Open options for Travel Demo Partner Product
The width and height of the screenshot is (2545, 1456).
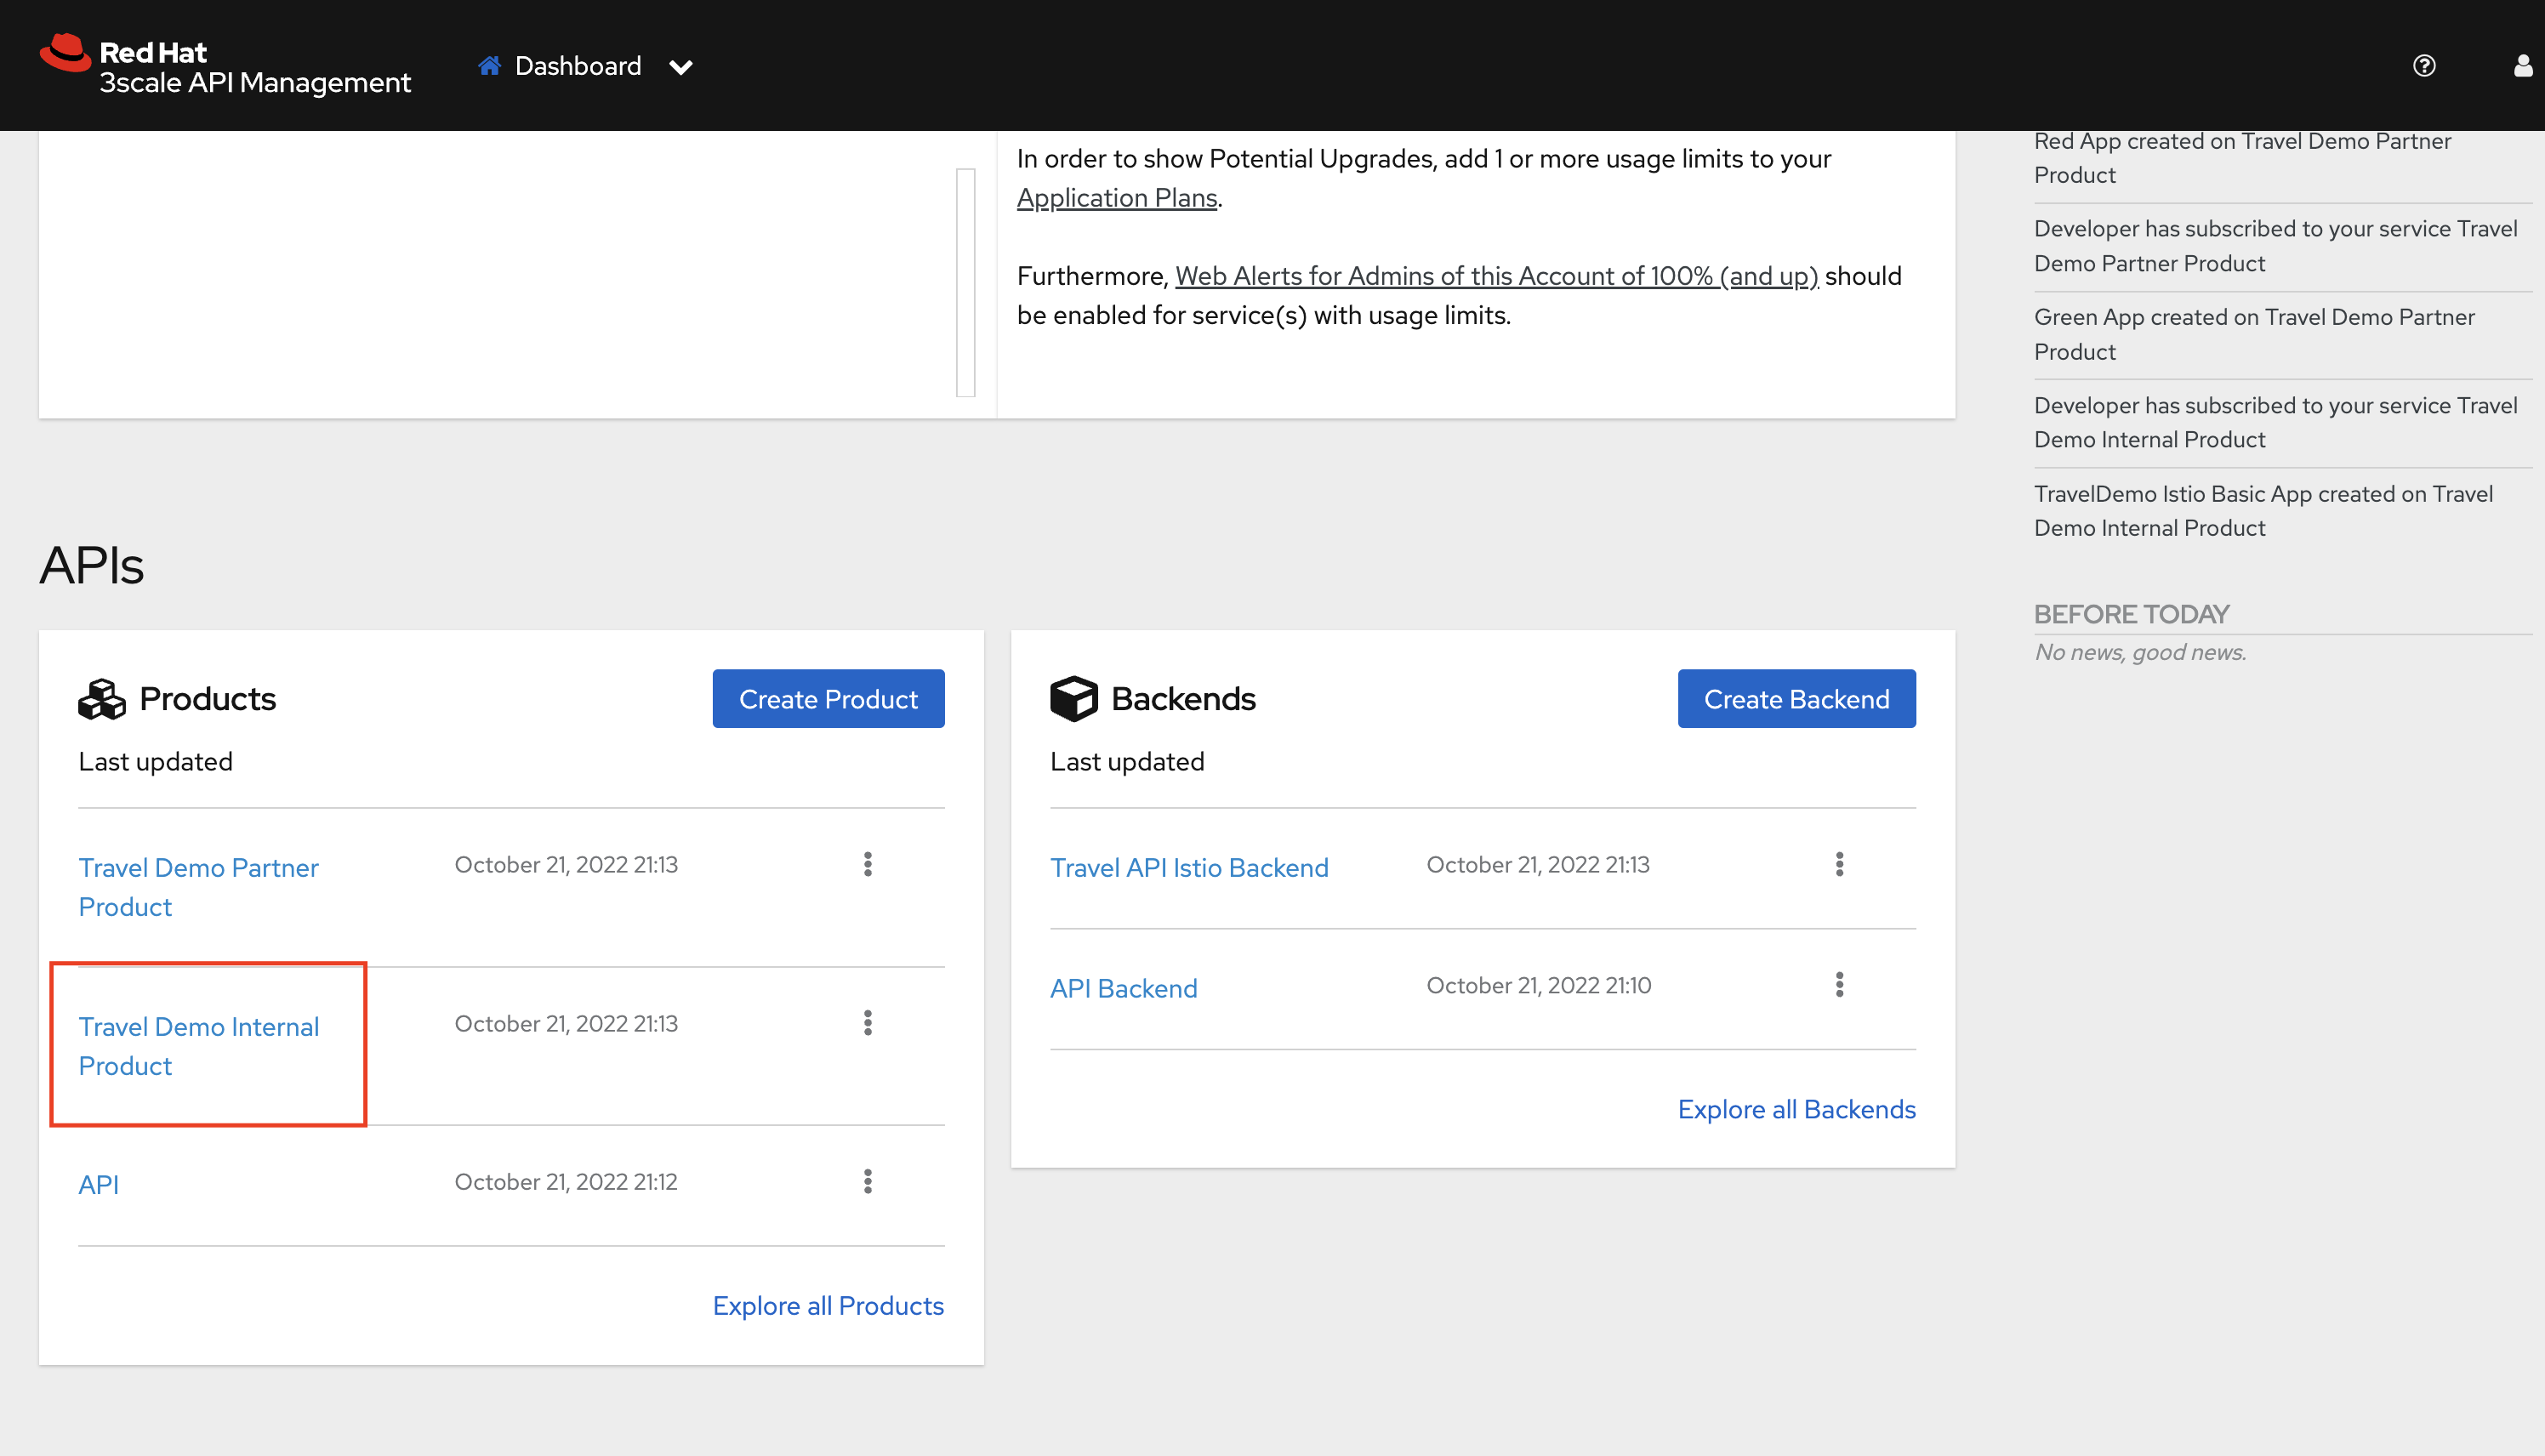867,863
